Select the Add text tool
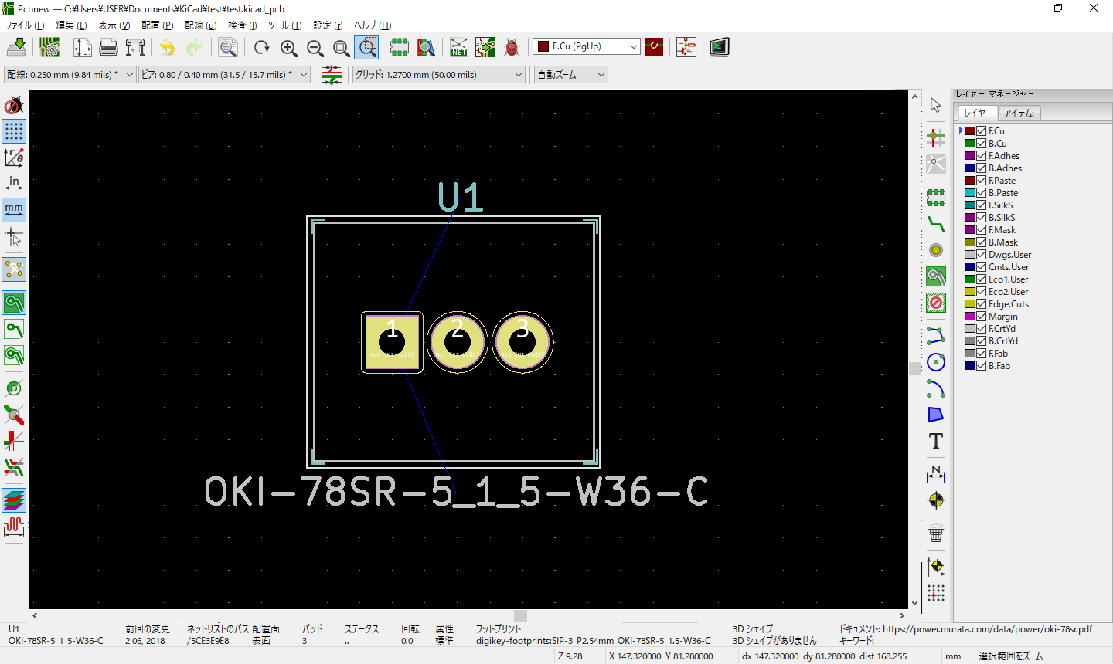The image size is (1113, 664). pos(936,441)
